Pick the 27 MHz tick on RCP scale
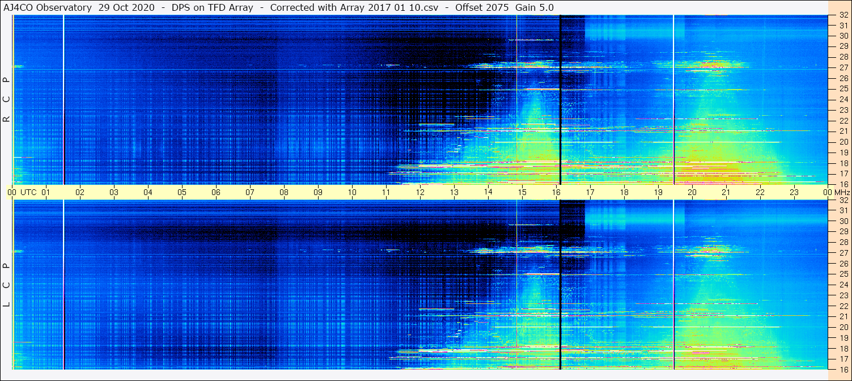This screenshot has width=852, height=381. click(x=843, y=67)
